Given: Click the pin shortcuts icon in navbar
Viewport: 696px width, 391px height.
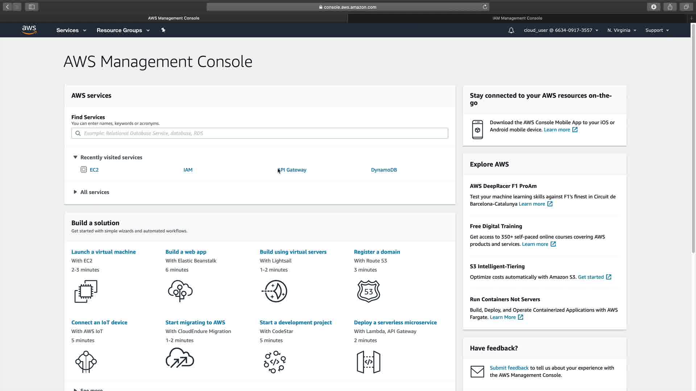Looking at the screenshot, I should (x=163, y=30).
